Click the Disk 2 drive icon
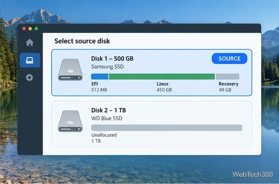This screenshot has height=184, width=279. point(70,121)
